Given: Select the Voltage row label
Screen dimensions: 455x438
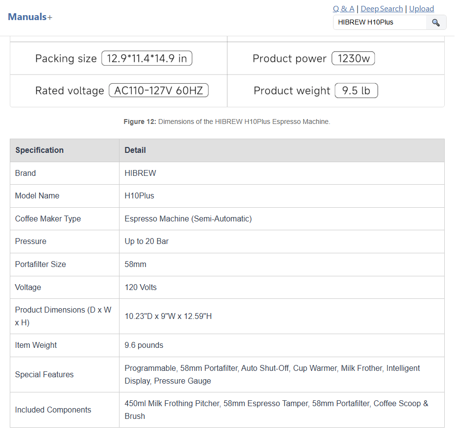Looking at the screenshot, I should pos(28,288).
